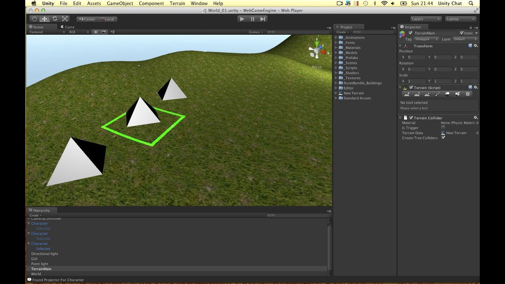Viewport: 505px width, 284px height.
Task: Select Point light in Hierarchy
Action: [40, 264]
